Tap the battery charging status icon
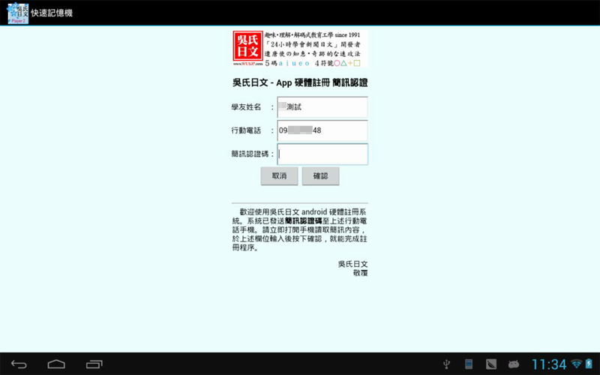600x375 pixels. [x=589, y=364]
